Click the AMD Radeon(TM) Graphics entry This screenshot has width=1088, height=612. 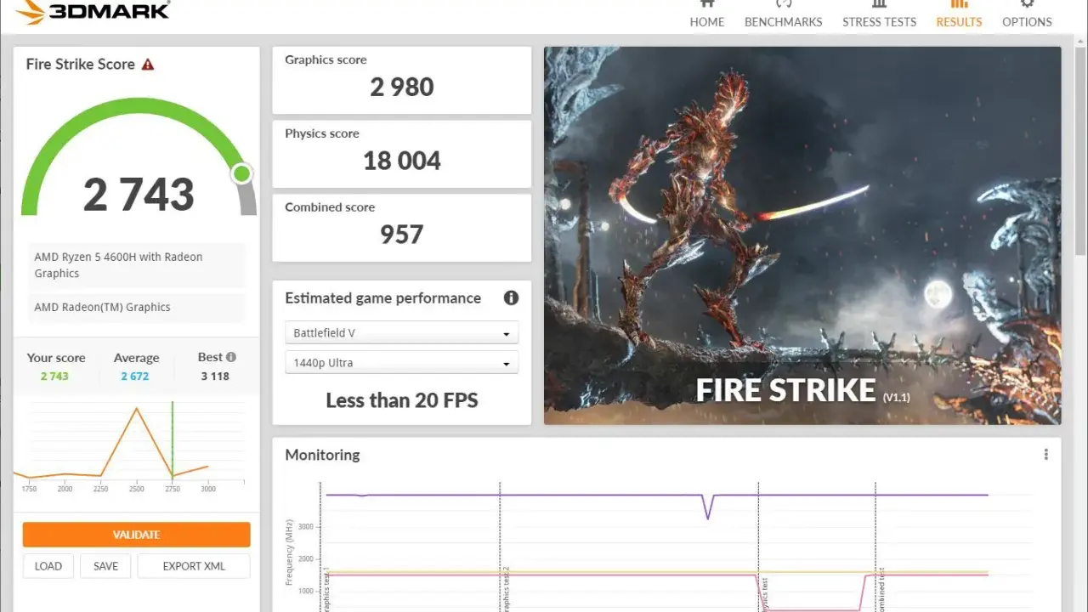click(136, 308)
